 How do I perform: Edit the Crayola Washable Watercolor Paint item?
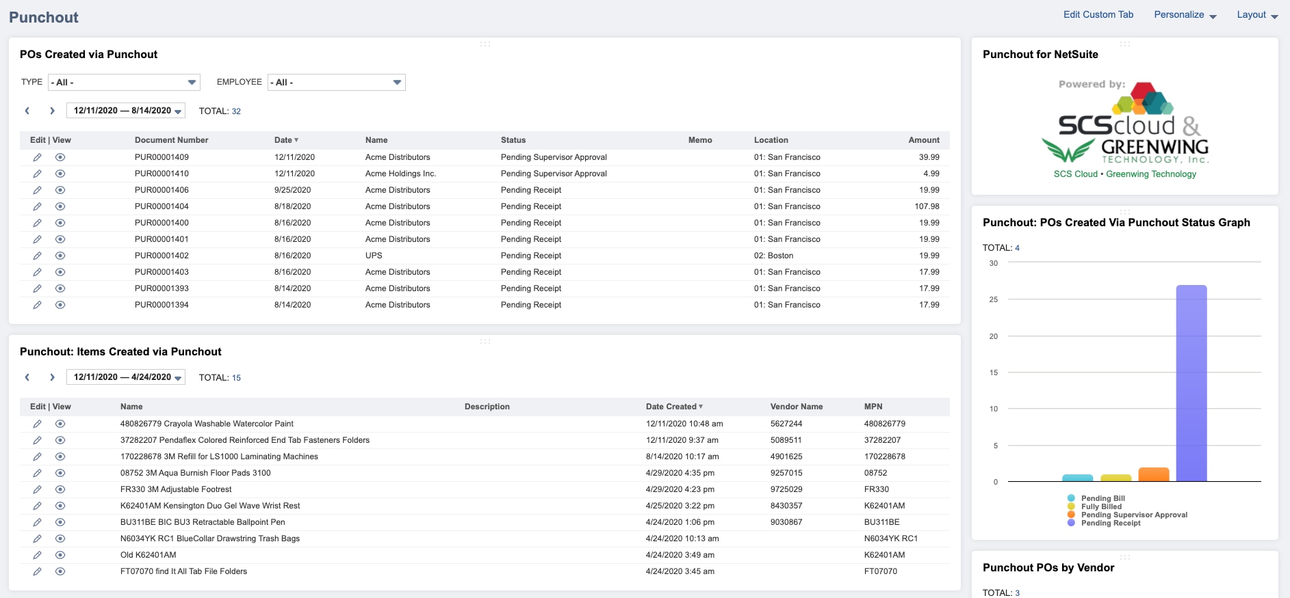pyautogui.click(x=37, y=424)
